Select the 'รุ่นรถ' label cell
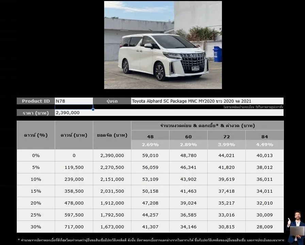Viewport: 305px width, 245px height. (112, 101)
